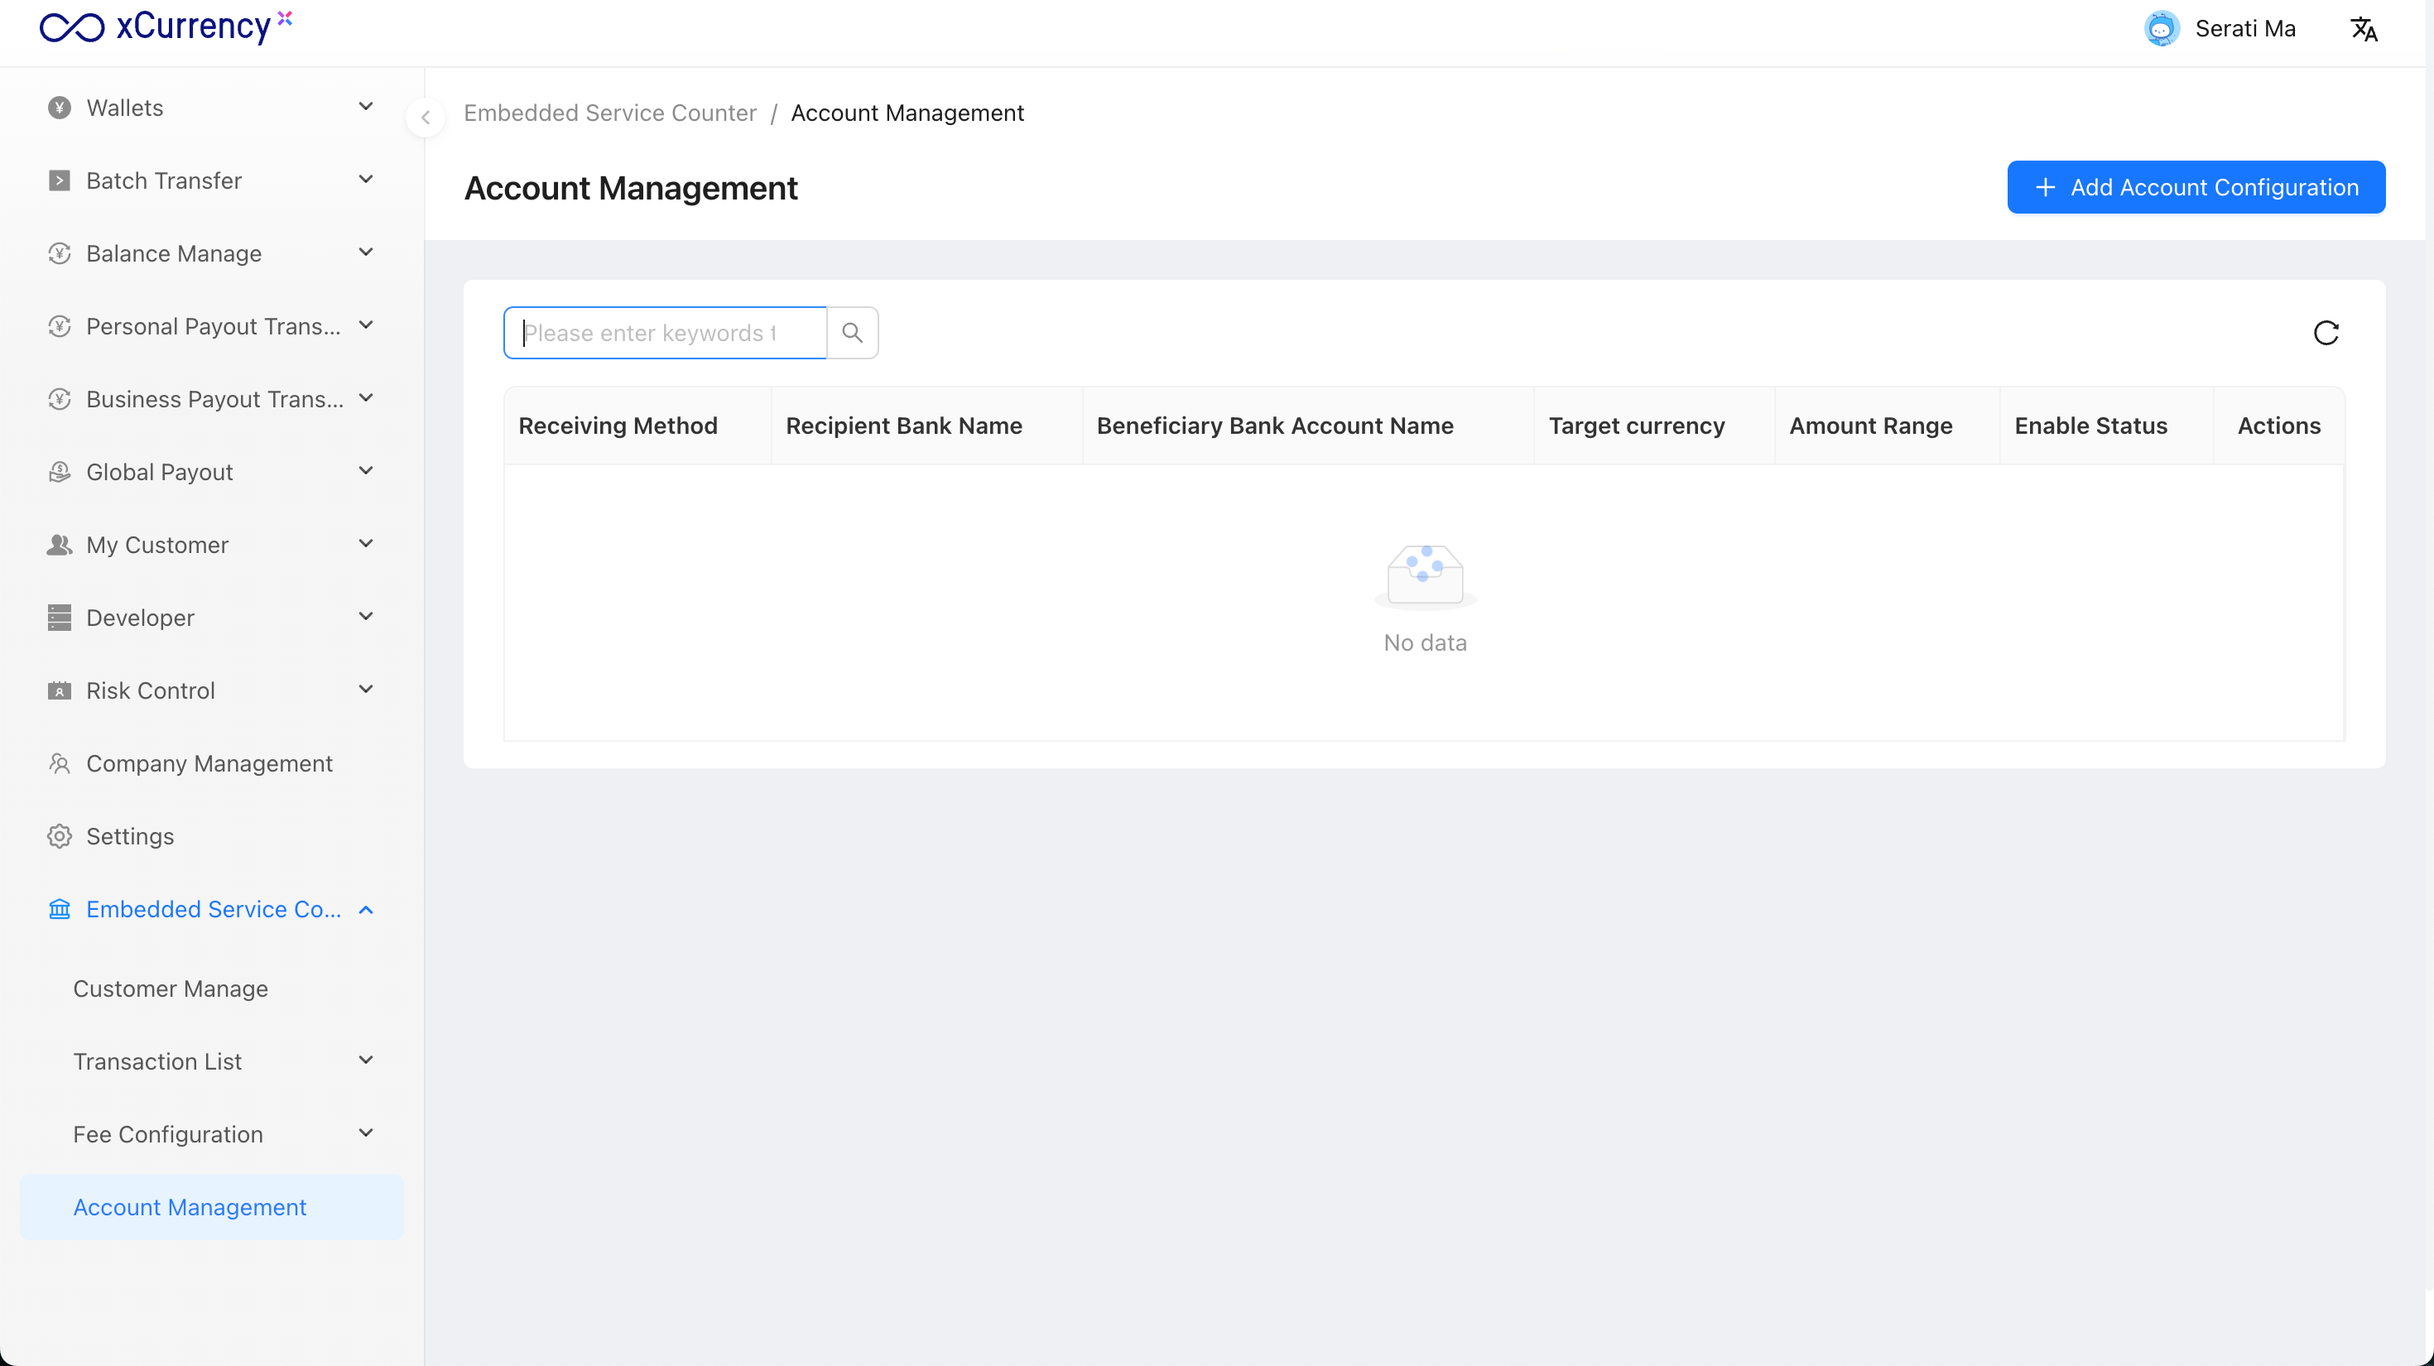Open the Global Payout menu
The image size is (2434, 1366).
(159, 471)
